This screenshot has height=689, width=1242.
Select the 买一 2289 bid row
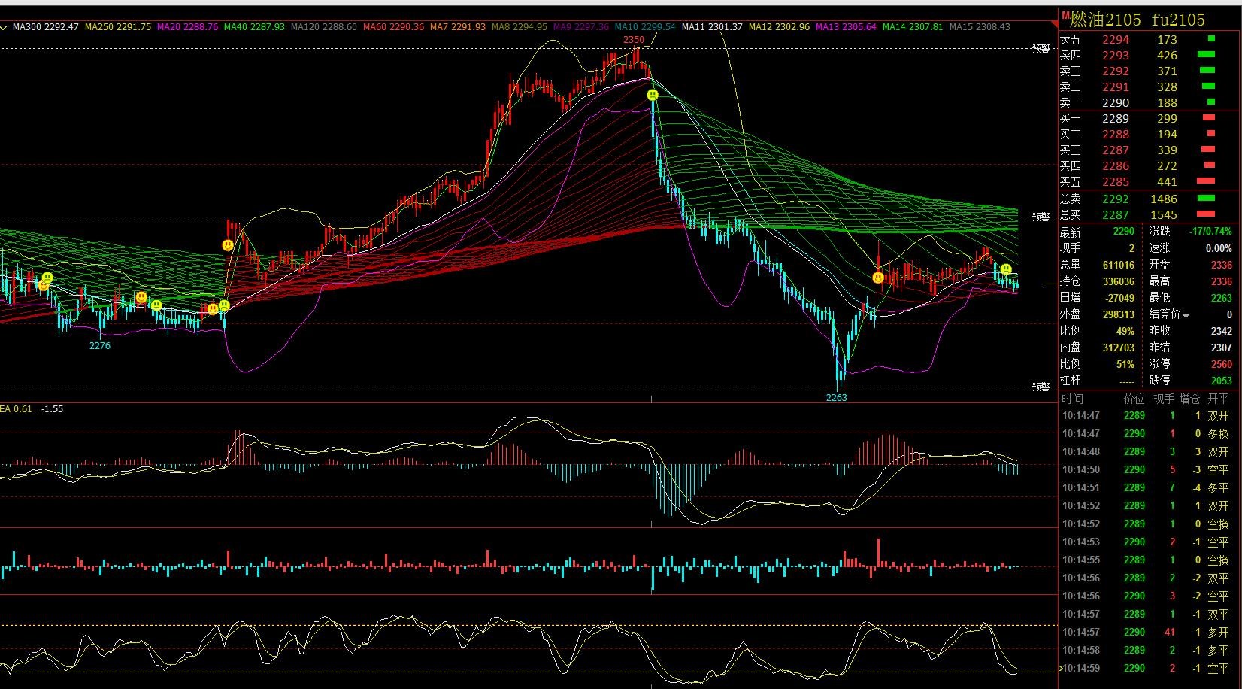coord(1149,119)
